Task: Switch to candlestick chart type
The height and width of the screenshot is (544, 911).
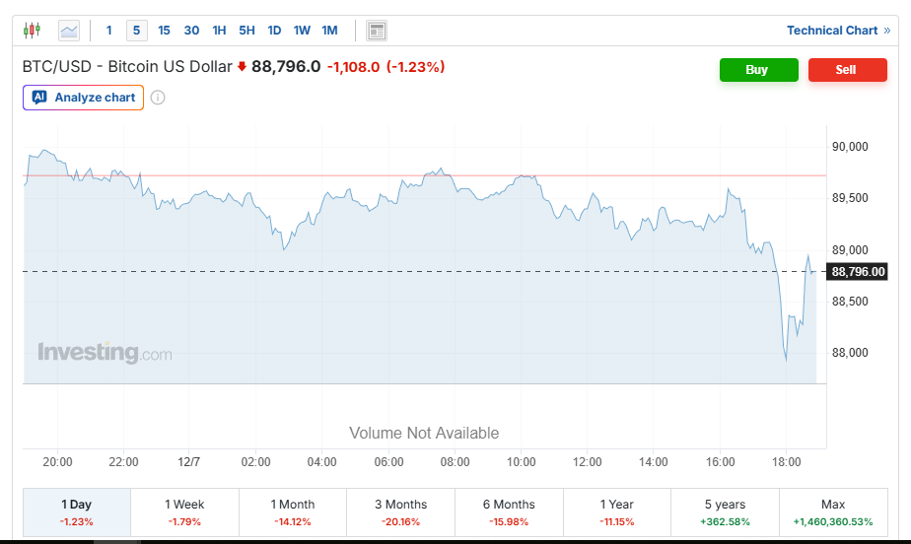Action: tap(32, 31)
